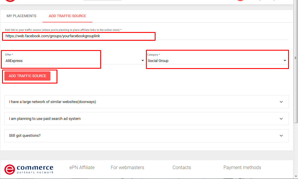The height and width of the screenshot is (179, 298).
Task: Click the vertical scrollbar thumb
Action: point(296,62)
